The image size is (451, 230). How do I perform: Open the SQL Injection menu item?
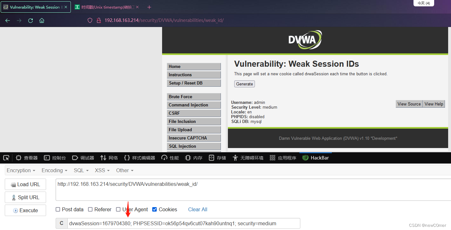tap(194, 146)
